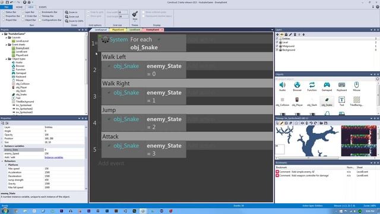This screenshot has height=214, width=380.
Task: Select obj_Snake in Walk Left condition
Action: 126,66
